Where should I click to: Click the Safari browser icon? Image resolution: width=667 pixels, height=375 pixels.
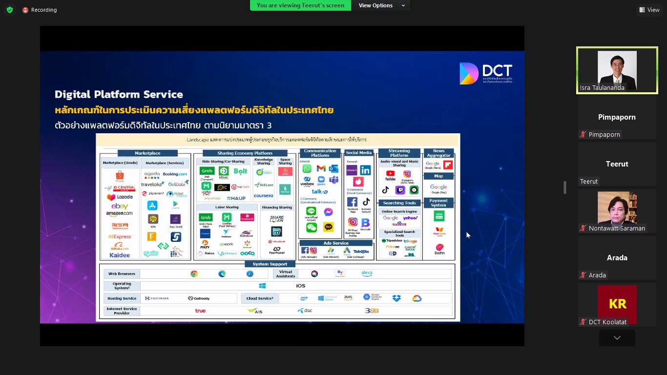pos(250,274)
